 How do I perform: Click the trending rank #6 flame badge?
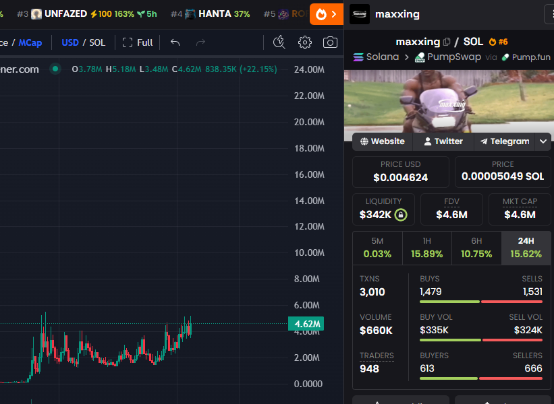point(499,42)
